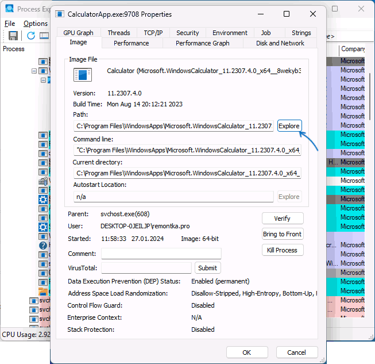Screen dimensions: 375x364
Task: Dismiss the dialog with Cancel
Action: [x=297, y=352]
